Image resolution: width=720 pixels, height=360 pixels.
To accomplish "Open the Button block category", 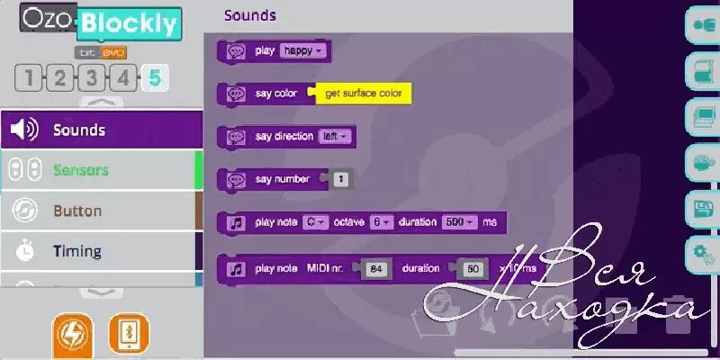I will [x=99, y=211].
